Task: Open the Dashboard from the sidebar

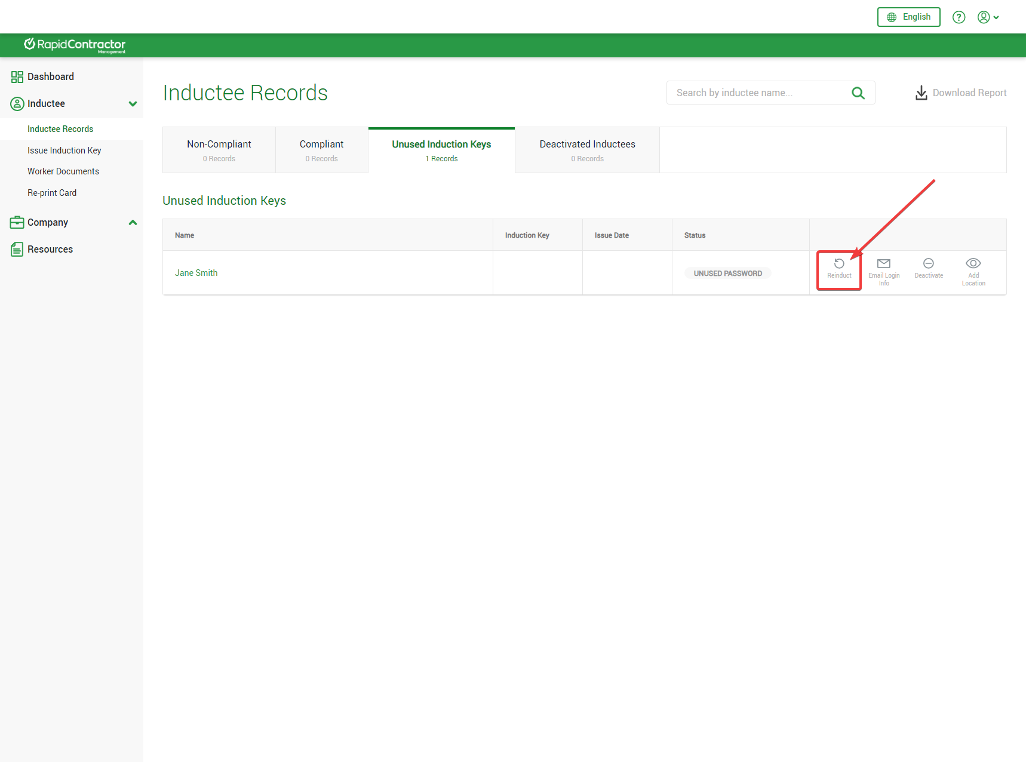Action: click(x=50, y=77)
